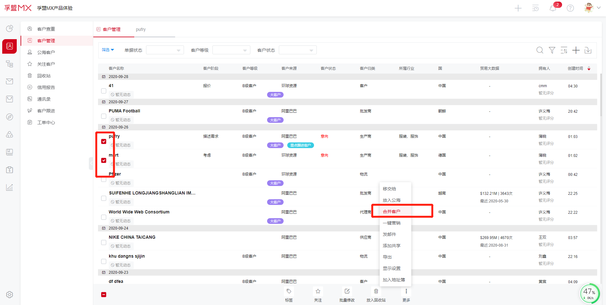Sort by 创建时间 column arrow
606x305 pixels.
pos(589,69)
